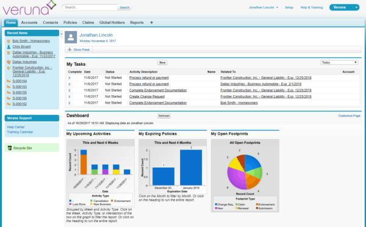Viewport: 366px width, 227px height.
Task: Open the Customize Page link
Action: click(349, 115)
